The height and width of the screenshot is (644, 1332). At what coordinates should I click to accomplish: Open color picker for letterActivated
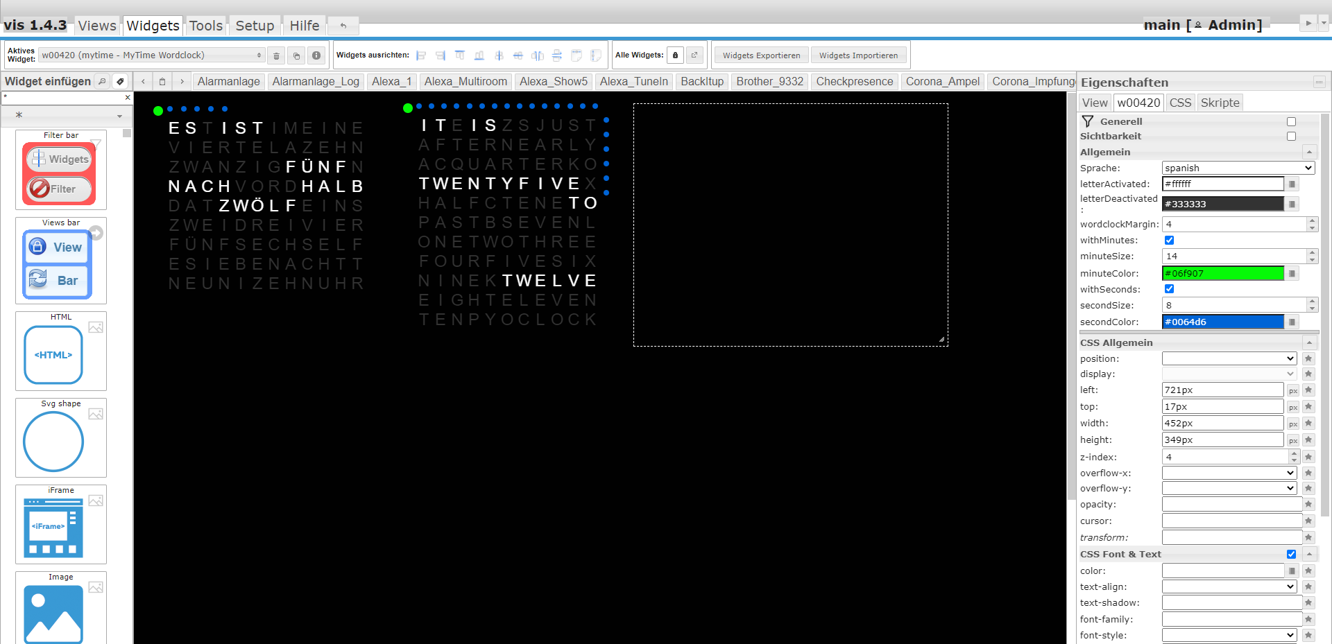[1292, 184]
